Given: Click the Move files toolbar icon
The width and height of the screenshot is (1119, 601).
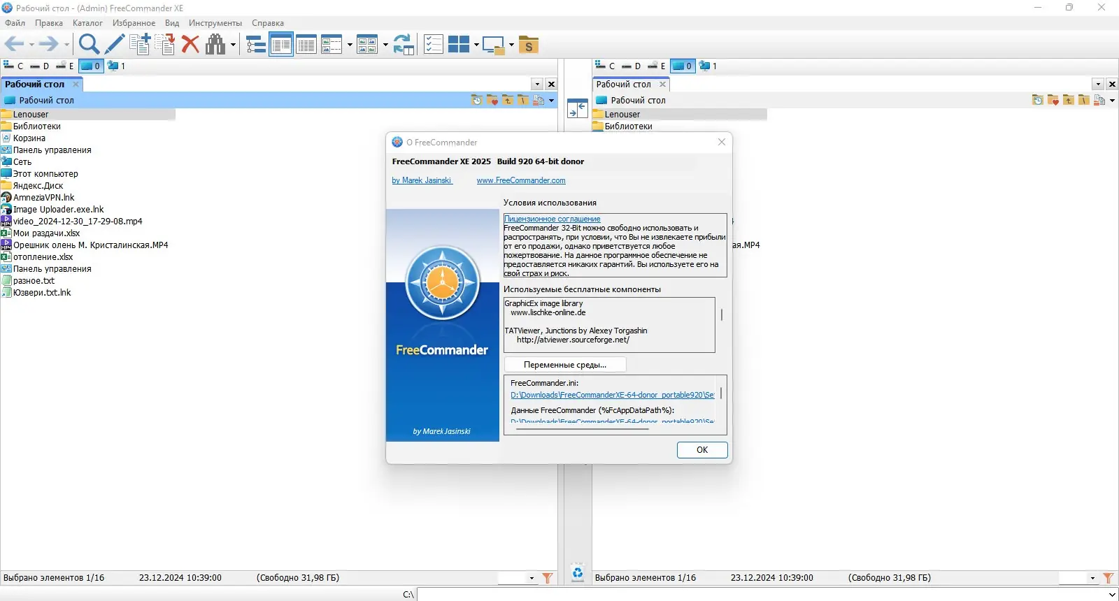Looking at the screenshot, I should click(165, 45).
